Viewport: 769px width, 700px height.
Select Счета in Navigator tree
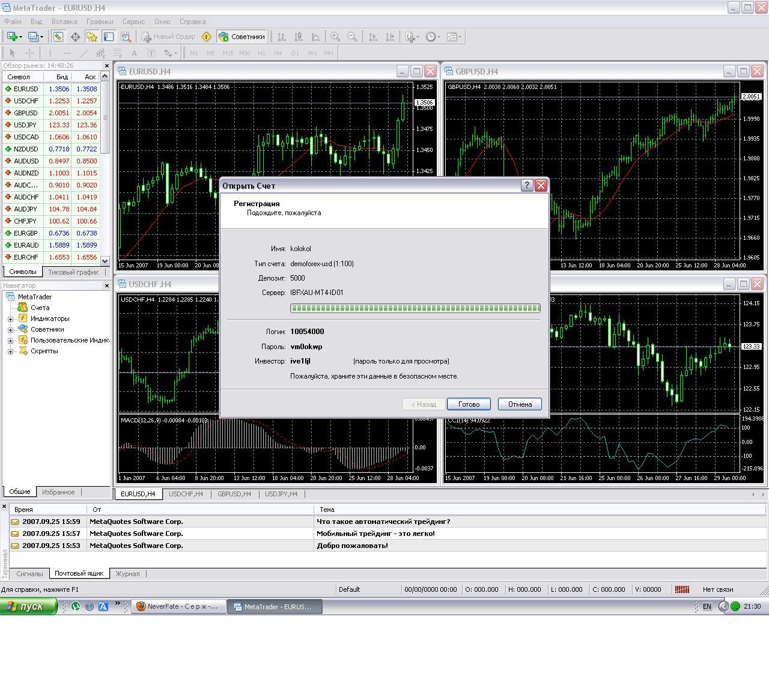coord(40,308)
